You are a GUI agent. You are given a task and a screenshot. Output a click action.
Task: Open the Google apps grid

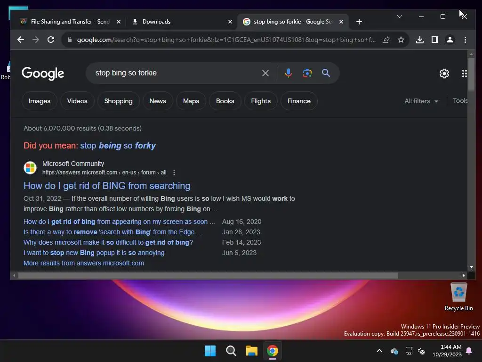point(465,74)
